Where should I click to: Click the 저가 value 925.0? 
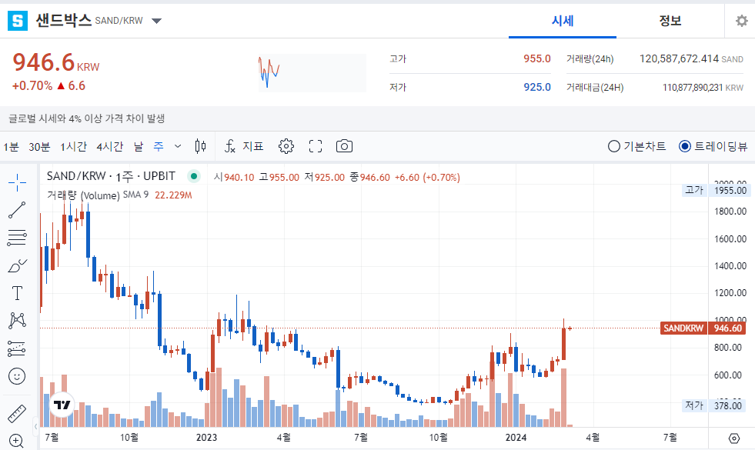tap(537, 87)
